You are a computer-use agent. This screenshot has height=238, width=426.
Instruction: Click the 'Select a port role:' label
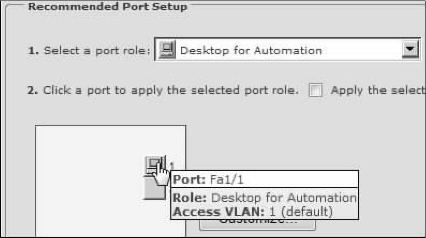97,51
